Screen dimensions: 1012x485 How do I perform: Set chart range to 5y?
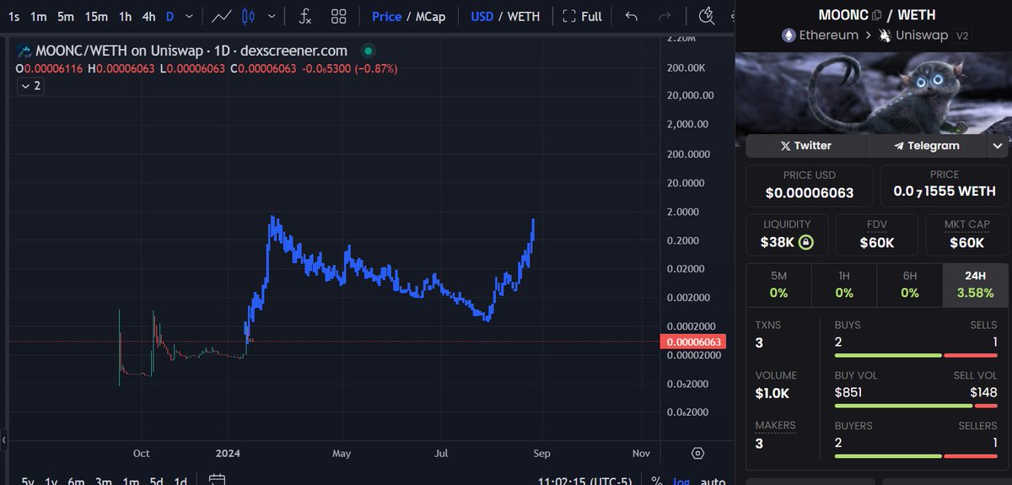pos(28,481)
